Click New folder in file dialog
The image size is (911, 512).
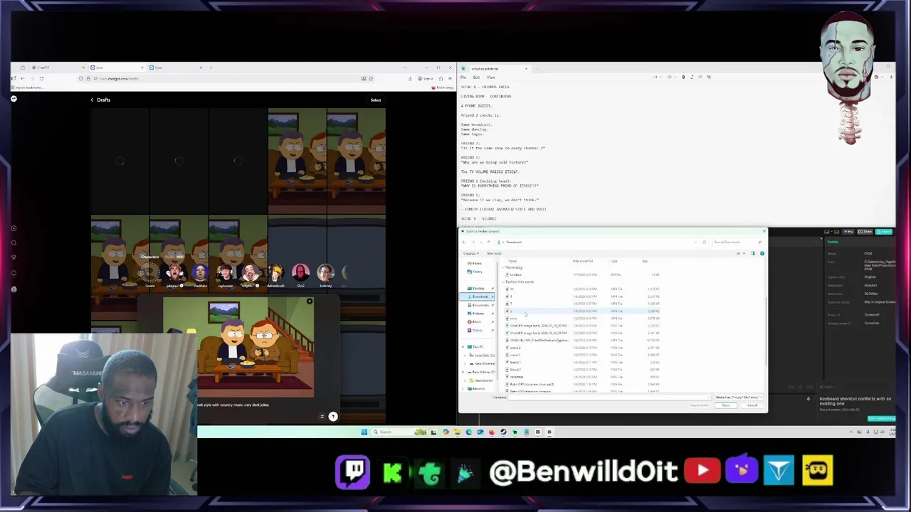coord(494,253)
